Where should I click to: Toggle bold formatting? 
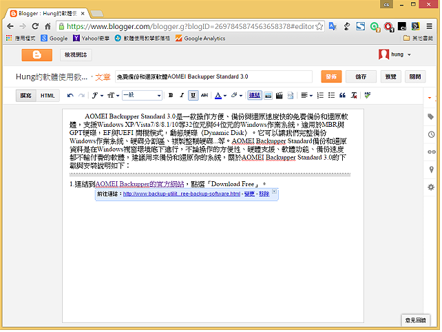point(171,95)
